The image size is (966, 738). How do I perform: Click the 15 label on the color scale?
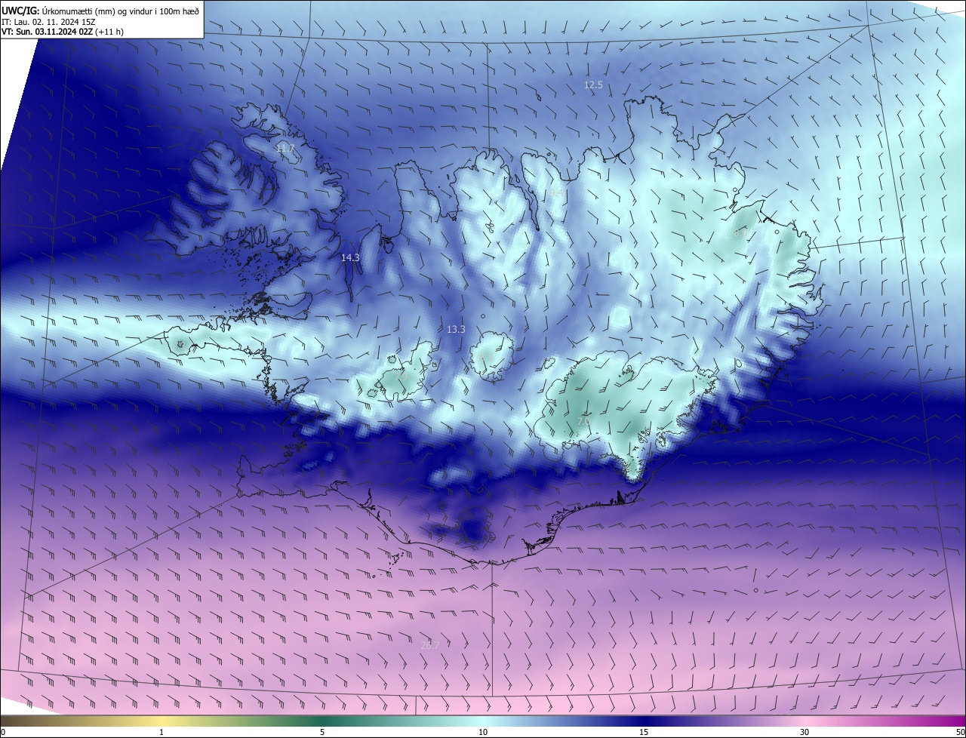pos(644,732)
